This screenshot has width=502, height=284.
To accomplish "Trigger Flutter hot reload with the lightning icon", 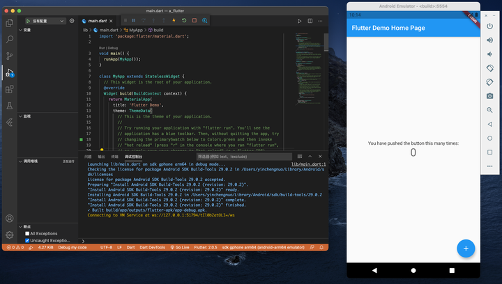I will (174, 20).
